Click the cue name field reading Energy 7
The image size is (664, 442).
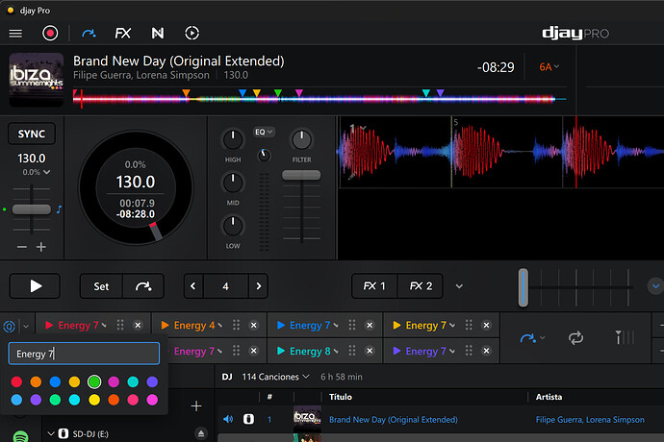tap(84, 354)
